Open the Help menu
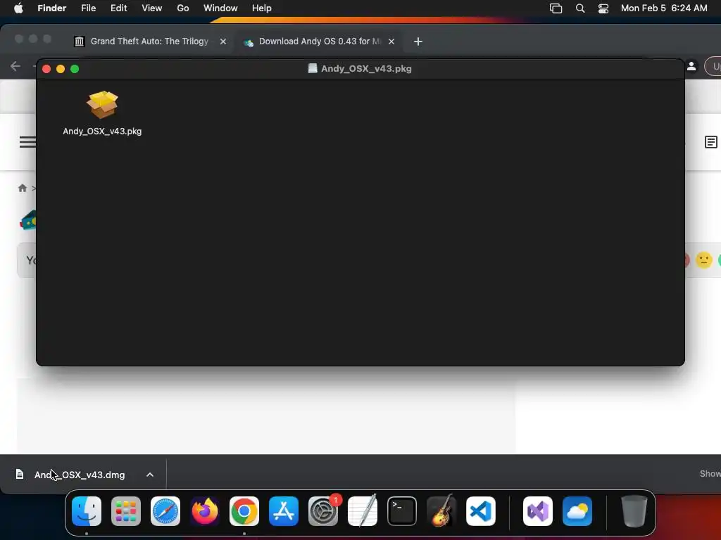 point(262,8)
